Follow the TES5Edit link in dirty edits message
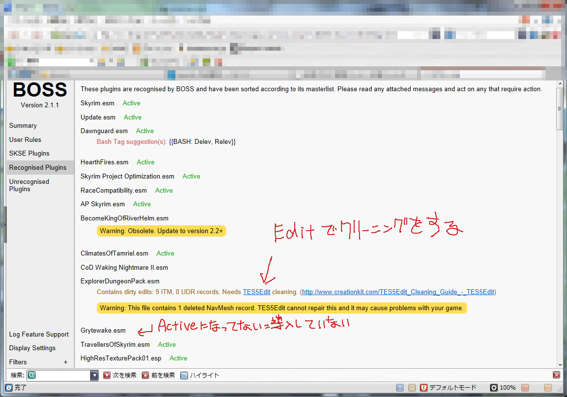 coord(256,292)
